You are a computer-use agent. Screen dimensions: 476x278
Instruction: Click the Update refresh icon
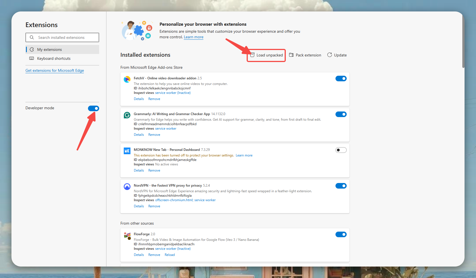coord(330,55)
